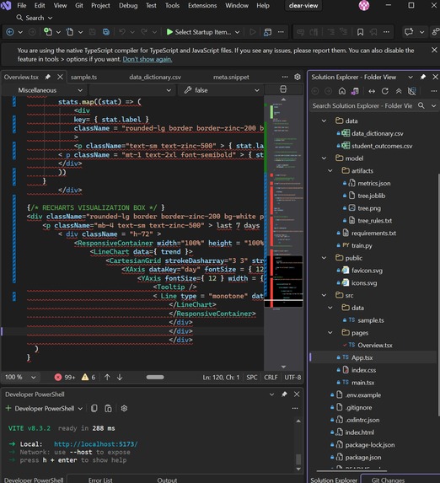Open the Select Startup Item dropdown arrow
Image resolution: width=440 pixels, height=483 pixels.
click(x=237, y=32)
